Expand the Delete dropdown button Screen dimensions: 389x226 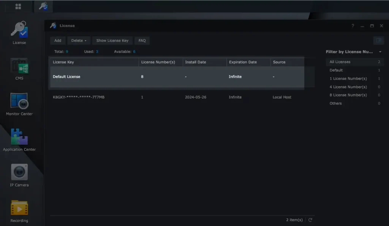[x=79, y=40]
